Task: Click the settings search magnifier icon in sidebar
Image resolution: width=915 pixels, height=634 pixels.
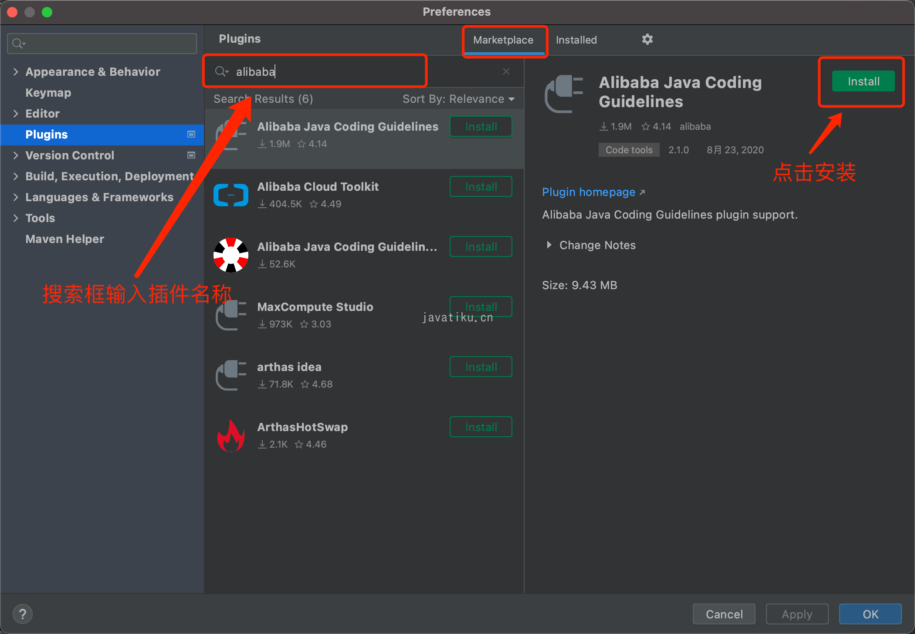Action: click(19, 44)
